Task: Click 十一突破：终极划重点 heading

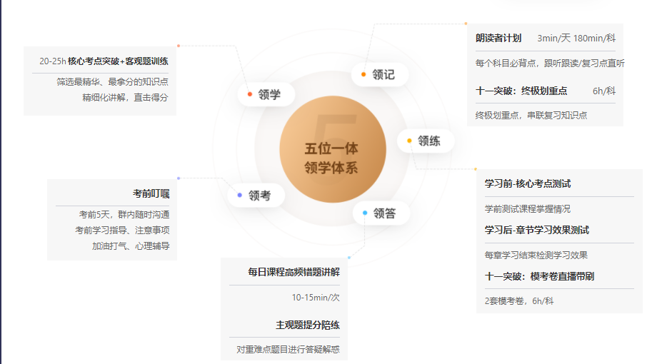Action: pyautogui.click(x=521, y=91)
